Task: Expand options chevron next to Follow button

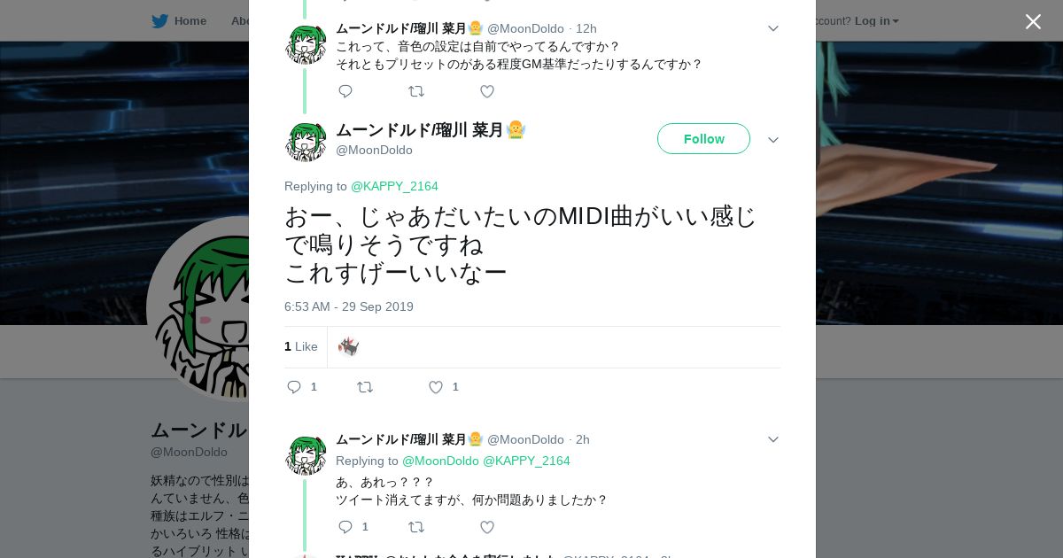Action: point(772,140)
